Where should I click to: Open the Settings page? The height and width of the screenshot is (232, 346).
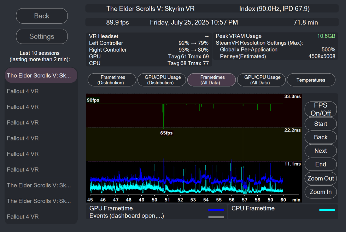point(42,36)
